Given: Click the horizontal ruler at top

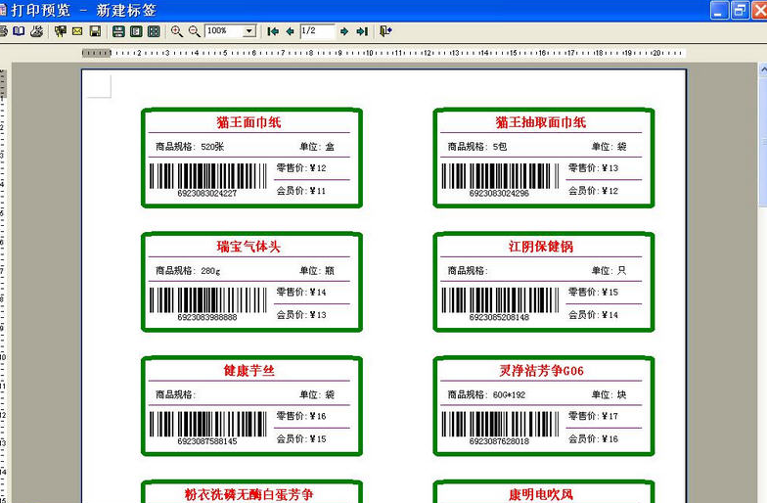Looking at the screenshot, I should [x=383, y=53].
